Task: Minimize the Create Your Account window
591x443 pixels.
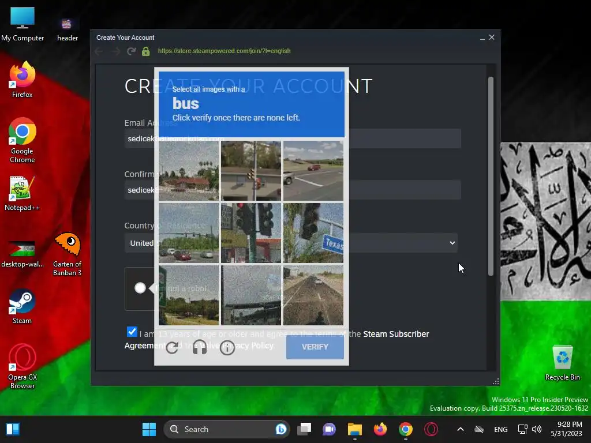Action: coord(482,37)
